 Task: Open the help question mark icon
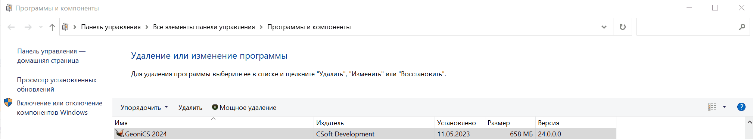(x=741, y=107)
